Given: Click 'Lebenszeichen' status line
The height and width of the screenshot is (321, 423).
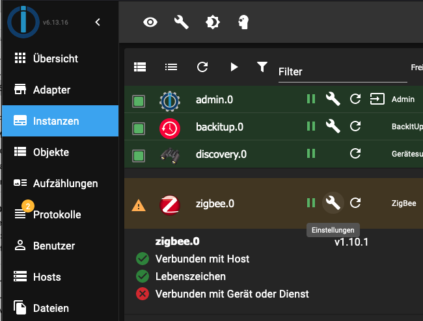Looking at the screenshot, I should pyautogui.click(x=191, y=277).
